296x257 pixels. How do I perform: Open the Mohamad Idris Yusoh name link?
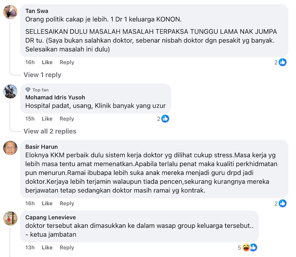point(55,97)
